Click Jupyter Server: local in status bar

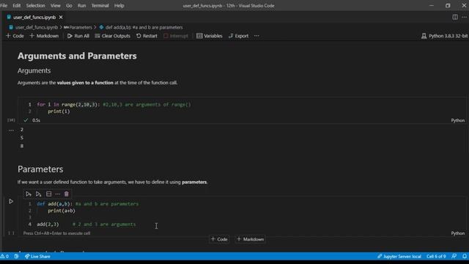(x=399, y=257)
